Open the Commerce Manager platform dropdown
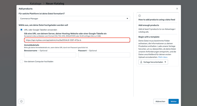The height and width of the screenshot is (106, 197). [x=74, y=18]
